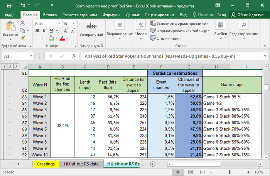This screenshot has height=176, width=270.
Task: Expand the formula bar
Action: click(x=265, y=56)
